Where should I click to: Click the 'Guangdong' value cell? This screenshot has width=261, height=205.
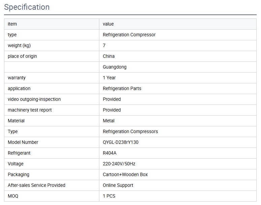(x=115, y=67)
